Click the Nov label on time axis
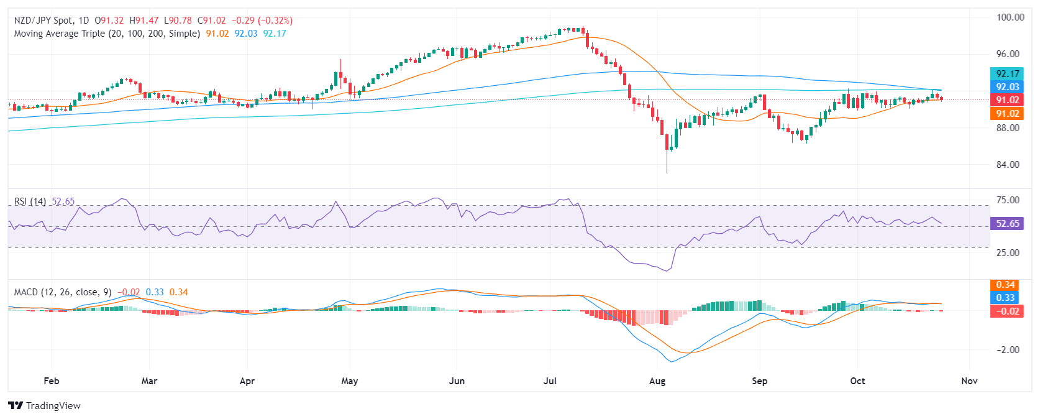 pyautogui.click(x=969, y=381)
